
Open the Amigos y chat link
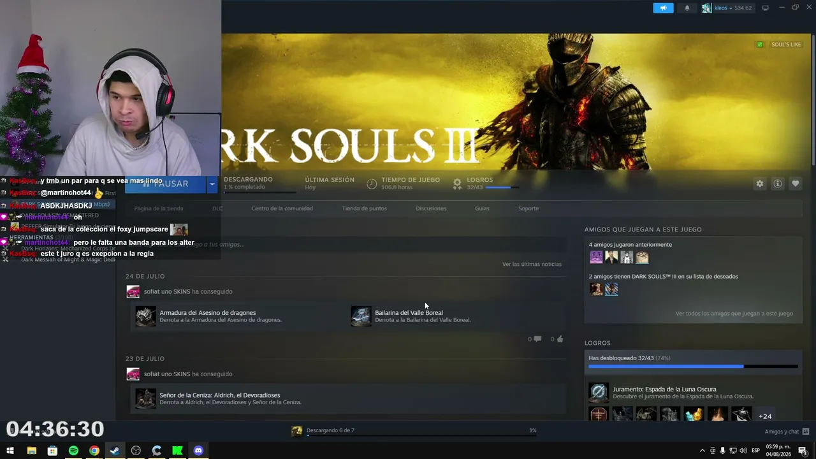click(782, 432)
